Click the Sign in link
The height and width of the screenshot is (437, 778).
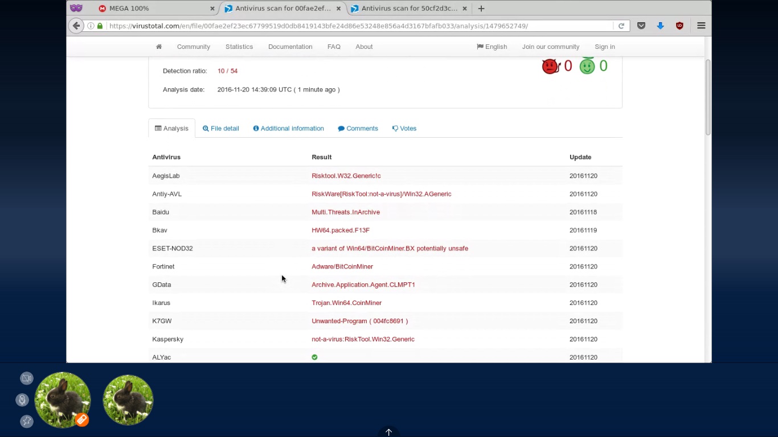604,47
